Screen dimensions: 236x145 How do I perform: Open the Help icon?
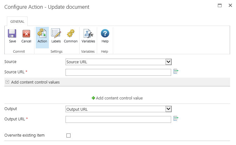point(105,34)
